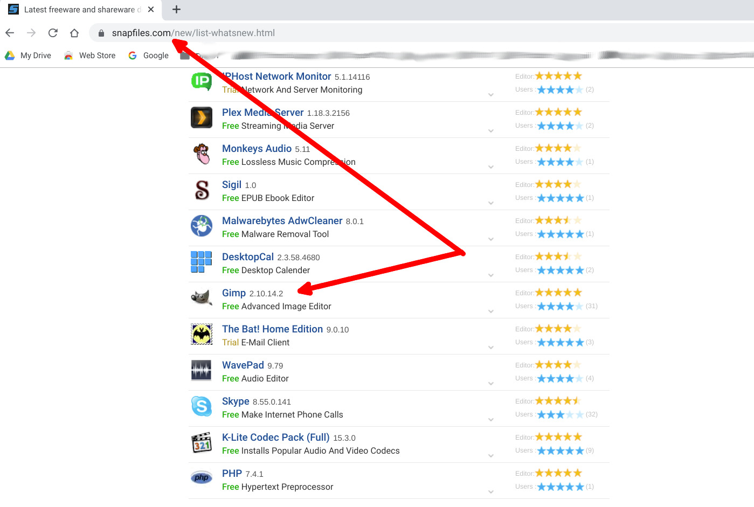Click 'Free Installs Popular Audio And Video Codecs'
The height and width of the screenshot is (507, 754).
(311, 451)
